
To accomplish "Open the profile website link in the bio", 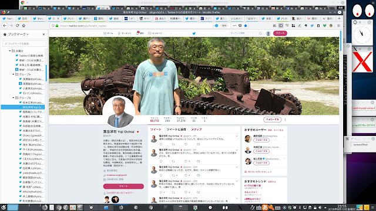I will 117,175.
